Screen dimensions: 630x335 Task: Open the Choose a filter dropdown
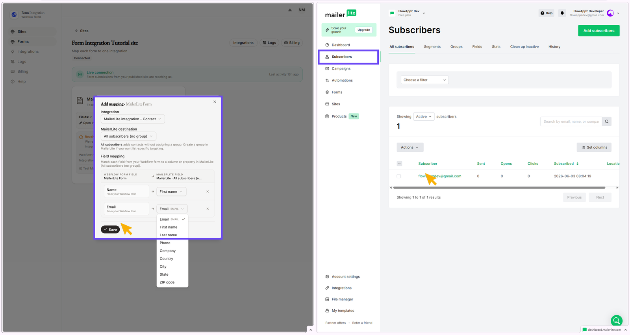point(424,80)
